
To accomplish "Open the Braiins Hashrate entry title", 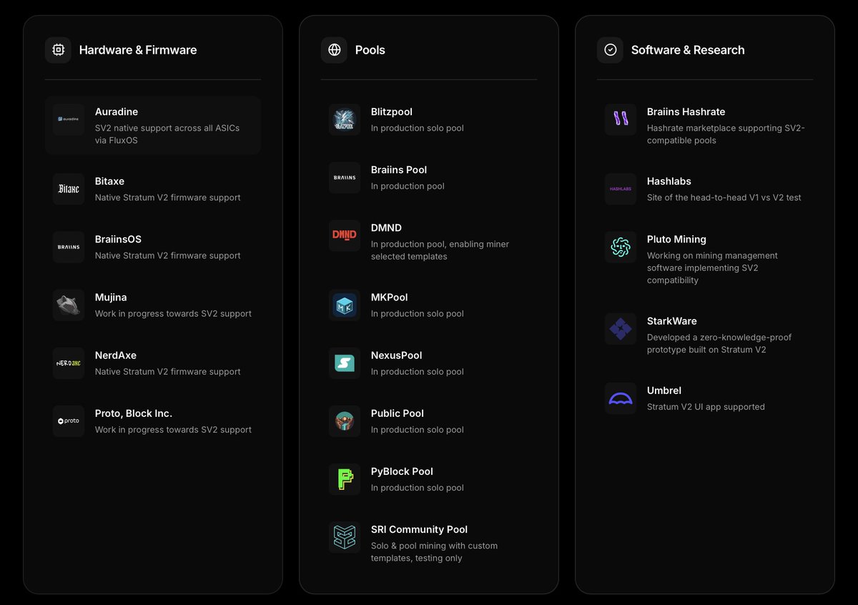I will [x=686, y=112].
